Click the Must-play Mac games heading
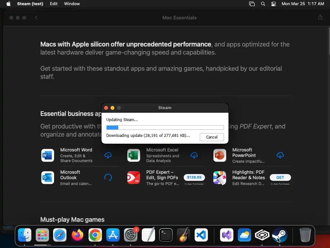Screen dimensions: 330x248 tap(73, 220)
